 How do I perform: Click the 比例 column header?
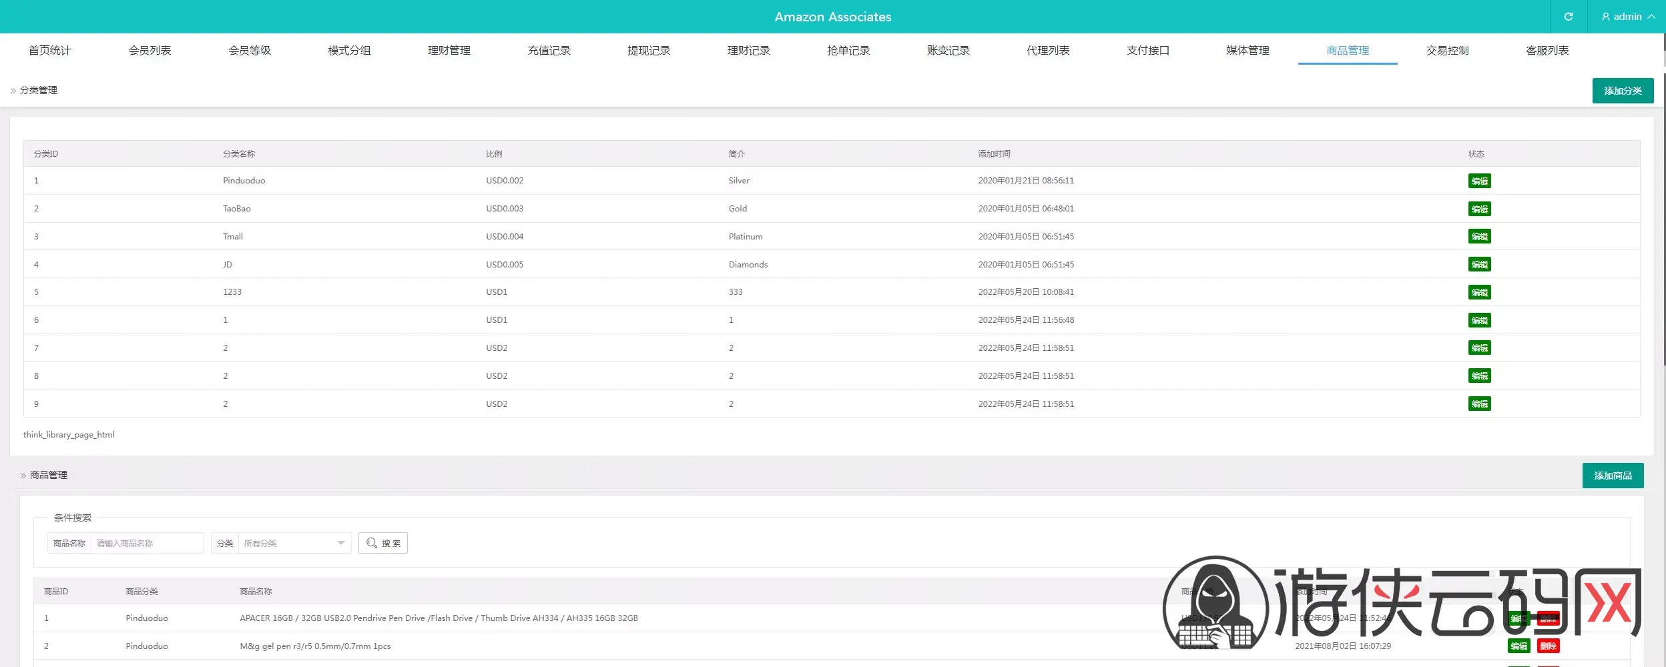pyautogui.click(x=494, y=154)
